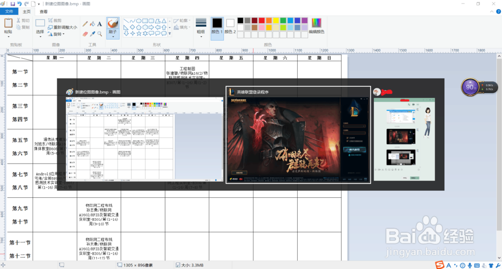Viewport: 502px width, 269px height.
Task: Select the Fill with color bucket tool
Action: coord(92,24)
